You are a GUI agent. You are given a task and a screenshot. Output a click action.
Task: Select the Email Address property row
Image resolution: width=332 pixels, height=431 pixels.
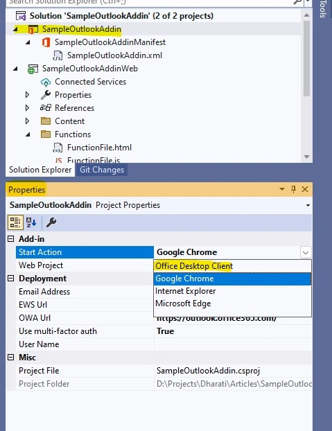click(85, 292)
